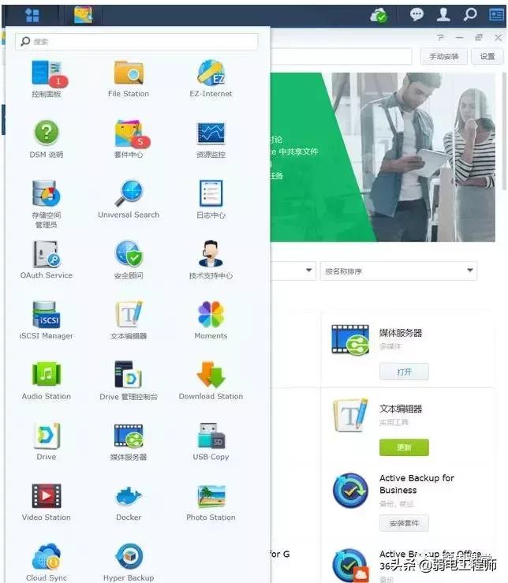Open Storage Manager (存储空间管理员)

coord(46,204)
